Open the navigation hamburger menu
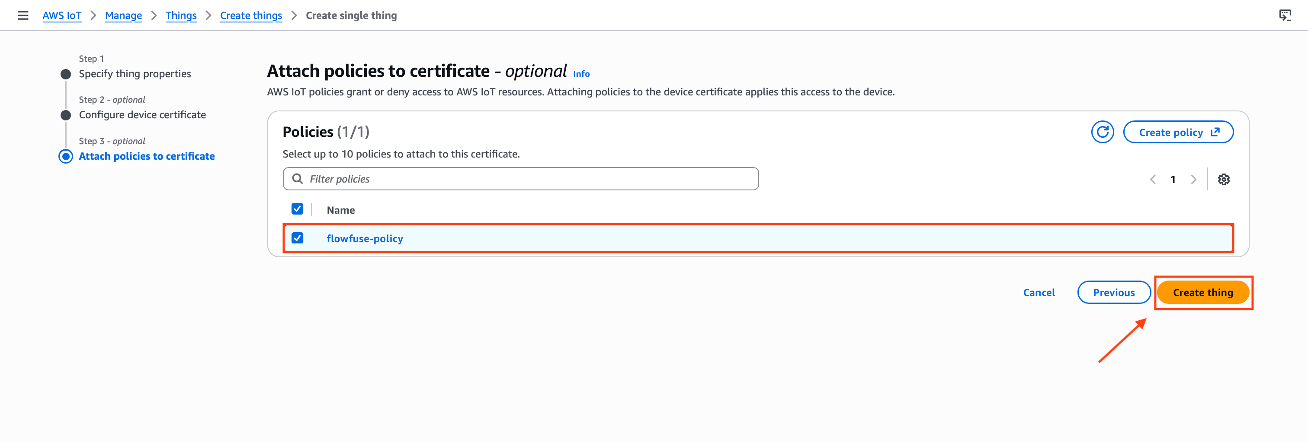Viewport: 1308px width, 442px height. (23, 15)
